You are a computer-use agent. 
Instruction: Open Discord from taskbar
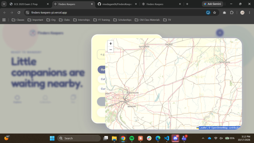(x=176, y=138)
